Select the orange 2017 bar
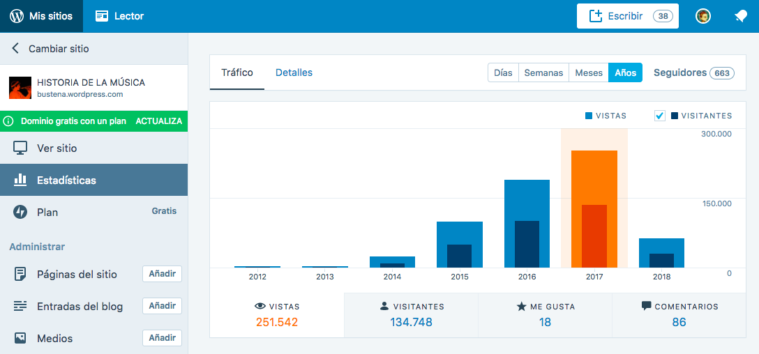 tap(594, 209)
